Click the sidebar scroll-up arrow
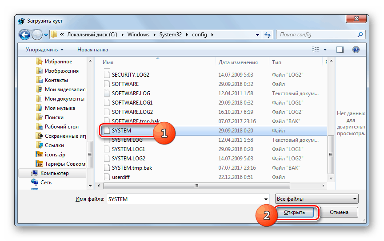Viewport: 384px width, 241px height. coord(90,61)
